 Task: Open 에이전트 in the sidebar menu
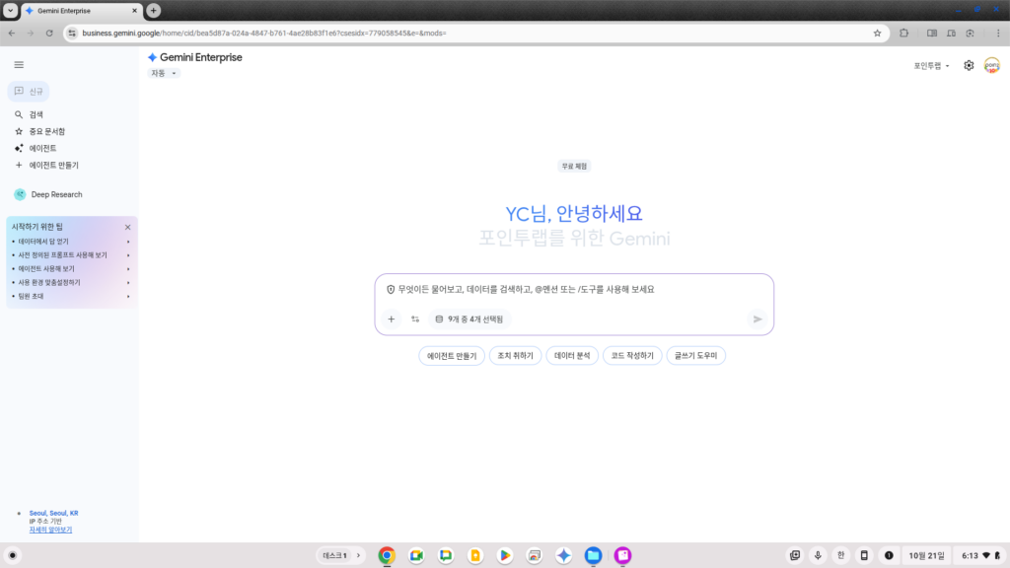pyautogui.click(x=42, y=148)
